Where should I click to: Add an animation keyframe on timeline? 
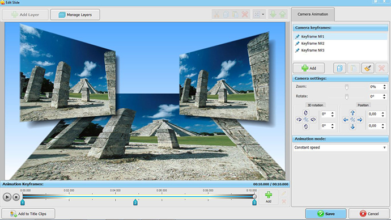point(268,197)
